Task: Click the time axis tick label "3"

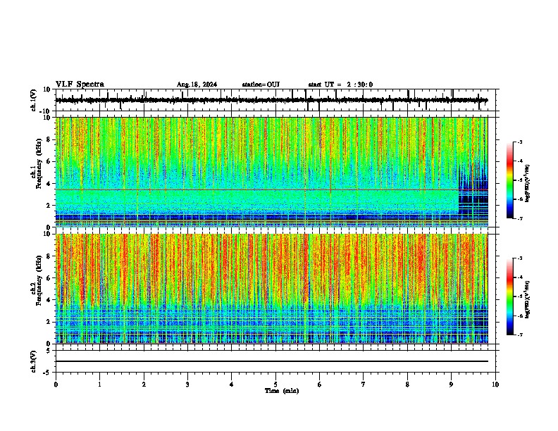Action: (x=187, y=385)
